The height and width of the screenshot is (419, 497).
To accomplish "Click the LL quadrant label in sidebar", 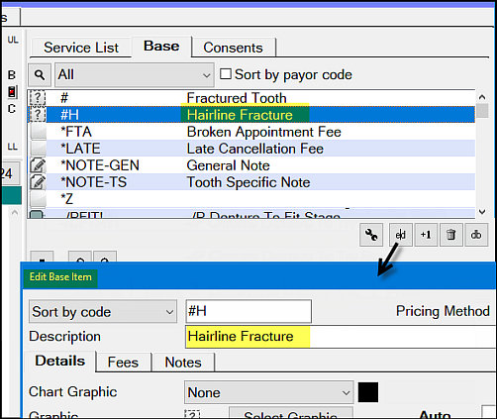I will click(13, 147).
